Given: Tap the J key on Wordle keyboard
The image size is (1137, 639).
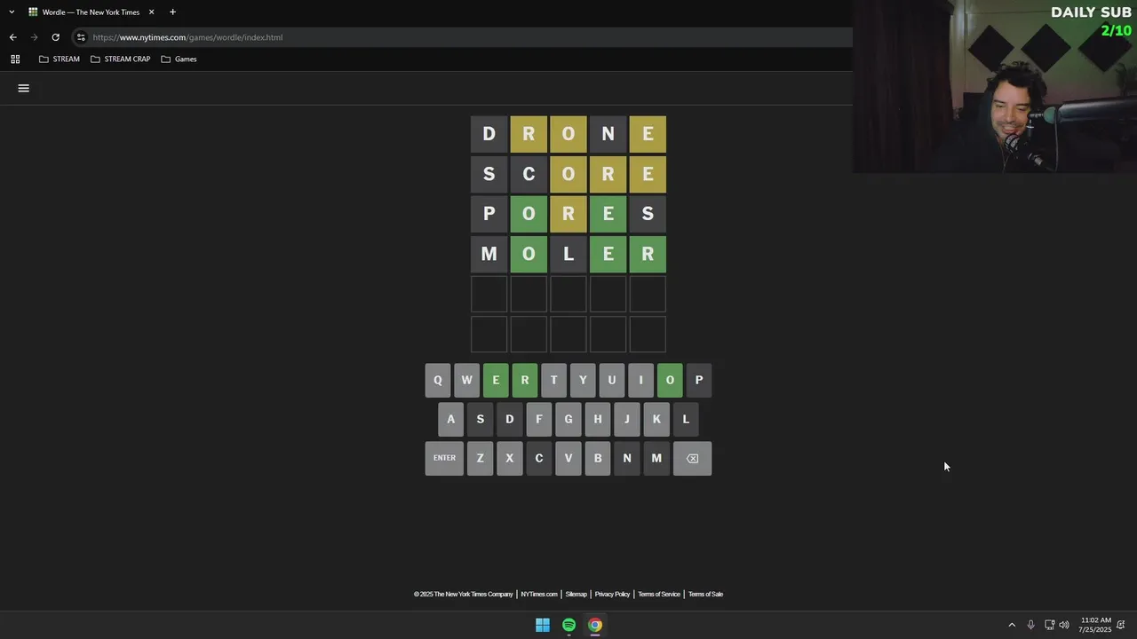Looking at the screenshot, I should click(x=627, y=419).
